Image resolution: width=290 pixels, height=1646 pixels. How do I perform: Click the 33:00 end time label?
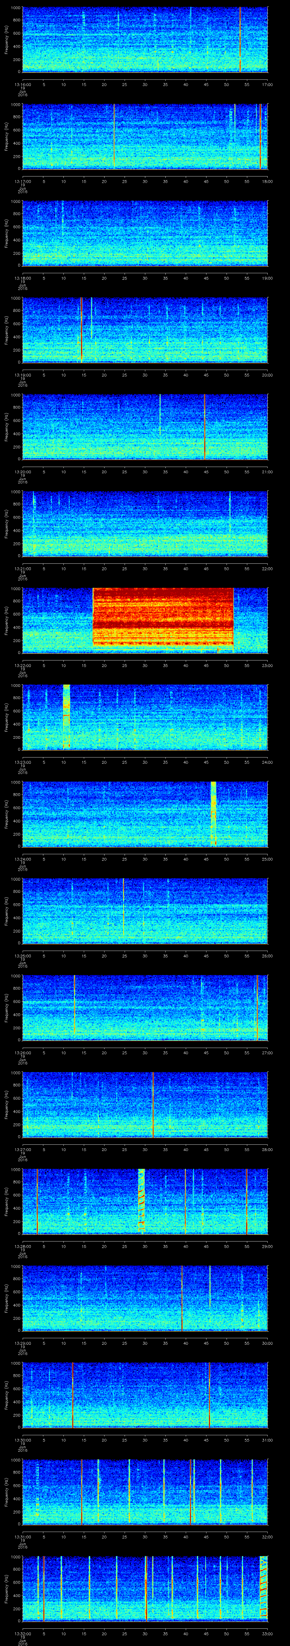pos(267,1634)
